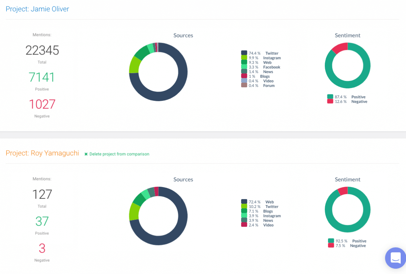
Task: Click Positive swatch with 87.4 %
Action: tap(330, 97)
